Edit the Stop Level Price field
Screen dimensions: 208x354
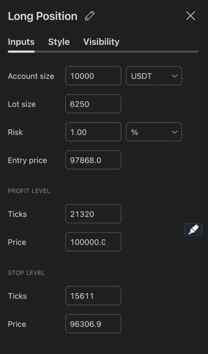93,324
